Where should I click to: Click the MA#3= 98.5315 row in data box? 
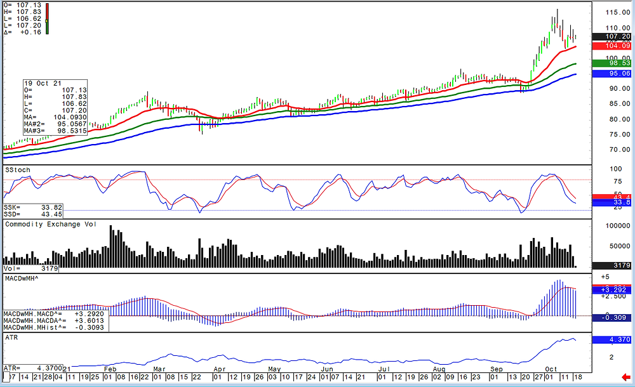coord(55,131)
